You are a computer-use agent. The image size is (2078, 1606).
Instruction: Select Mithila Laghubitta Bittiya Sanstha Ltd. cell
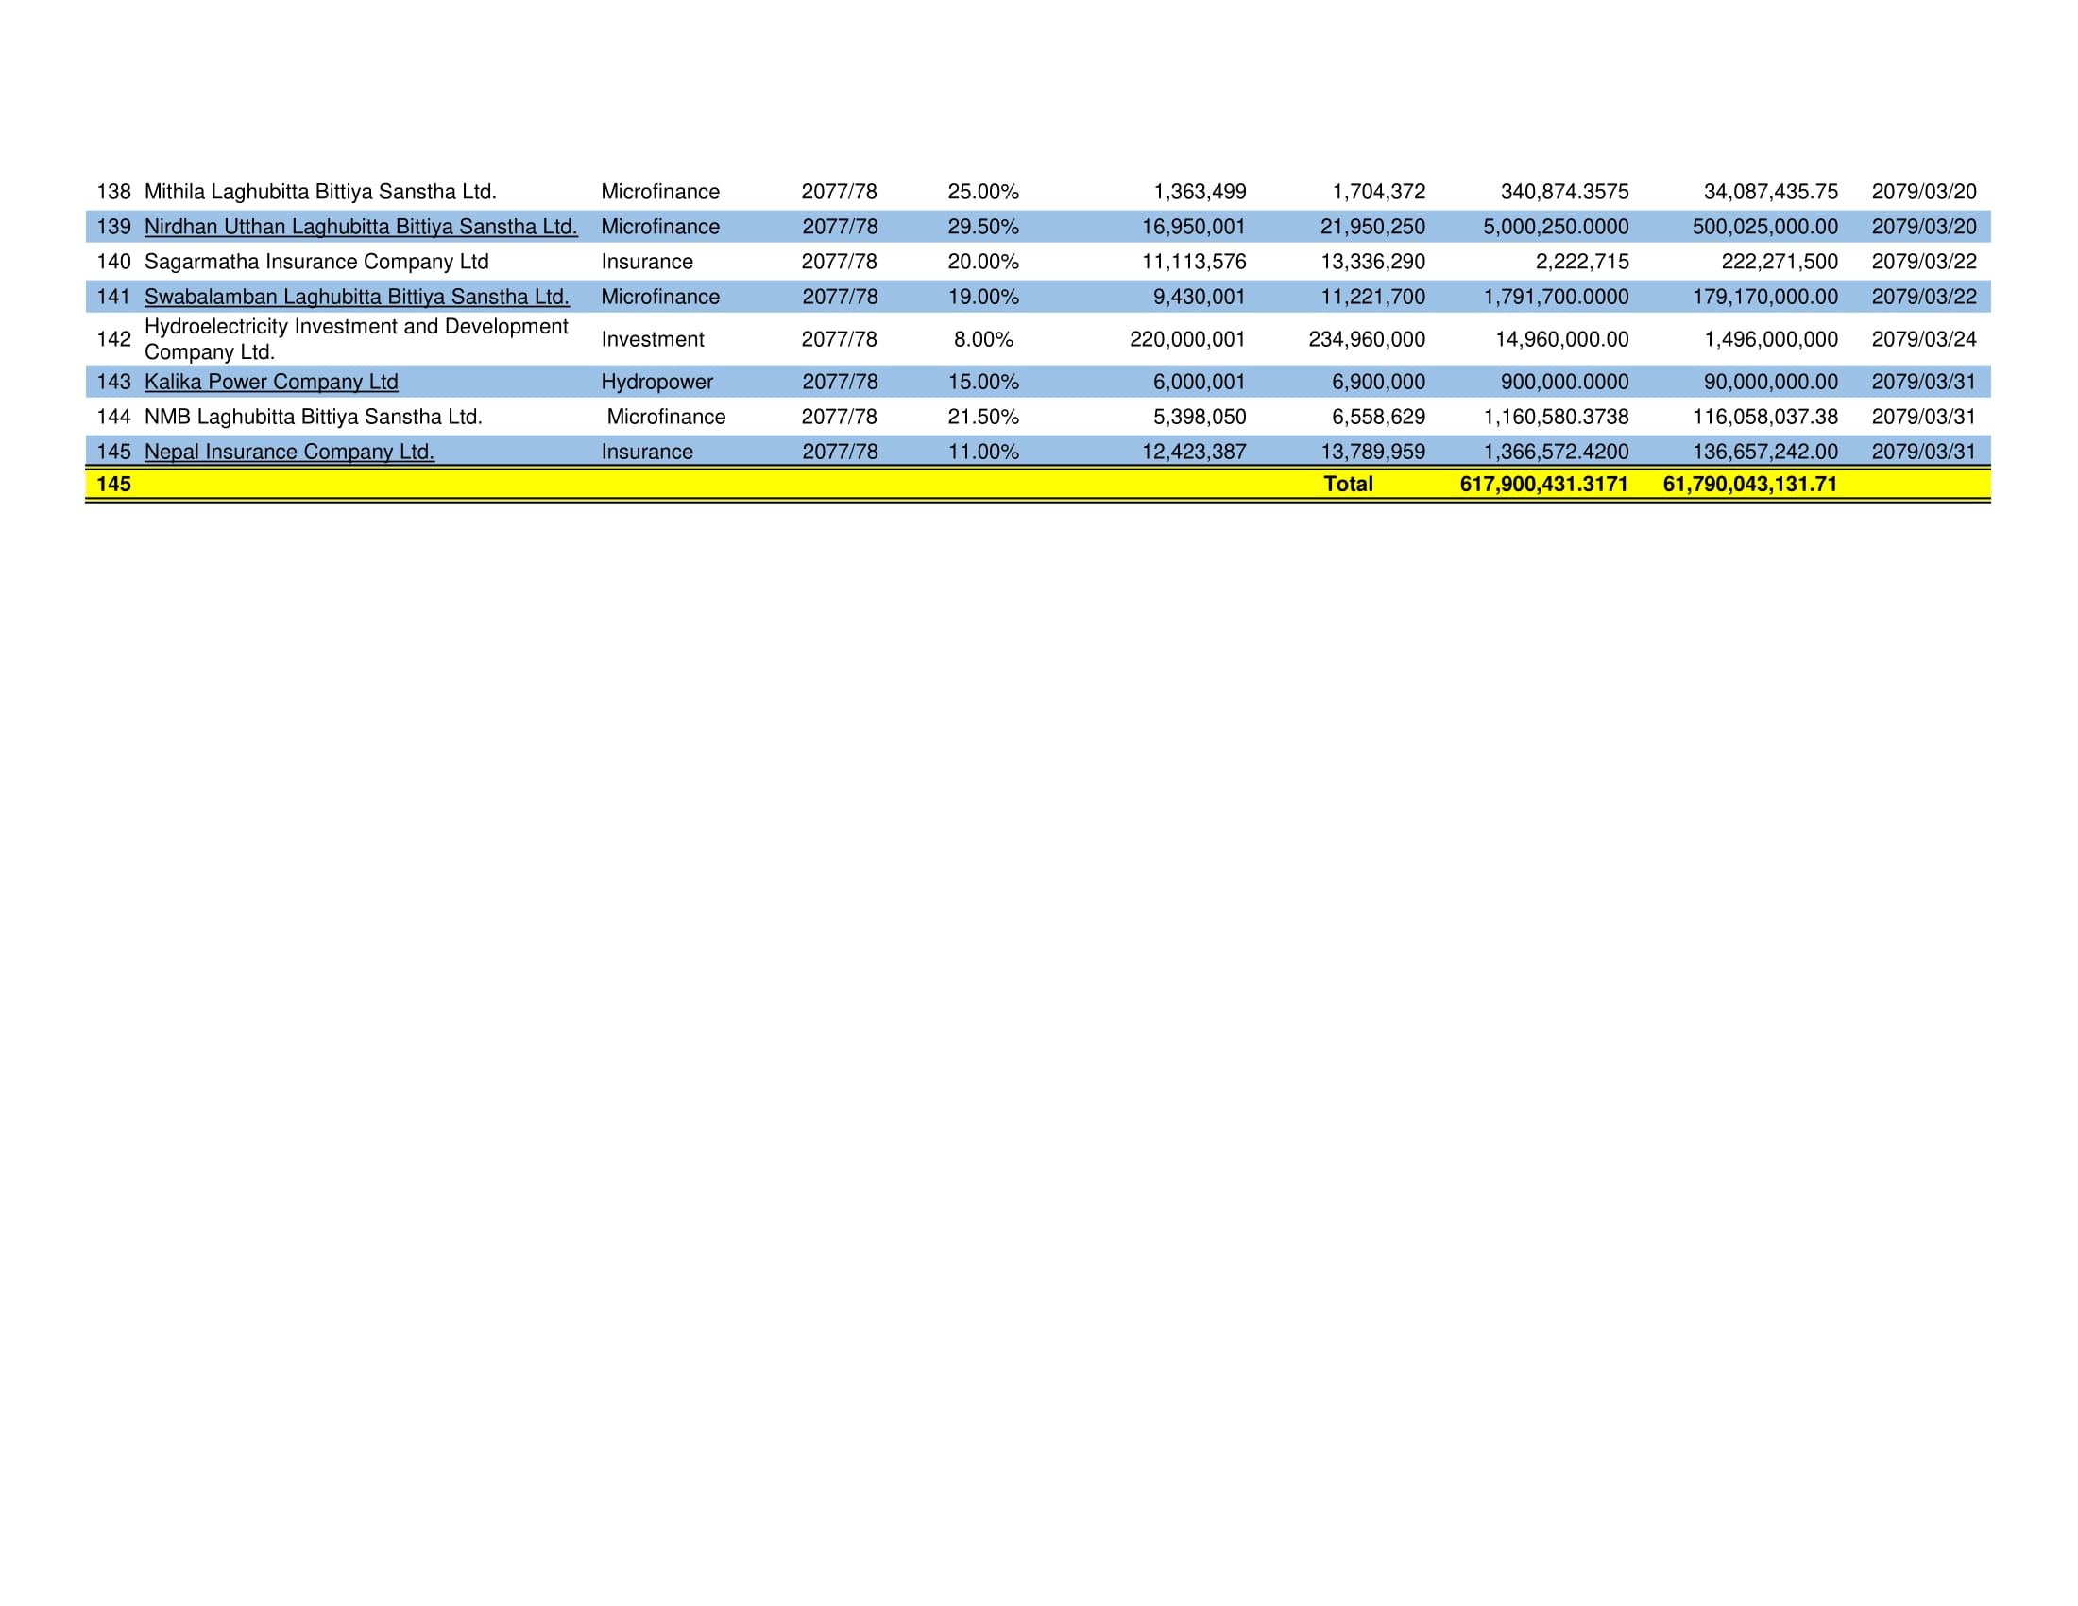click(x=320, y=191)
